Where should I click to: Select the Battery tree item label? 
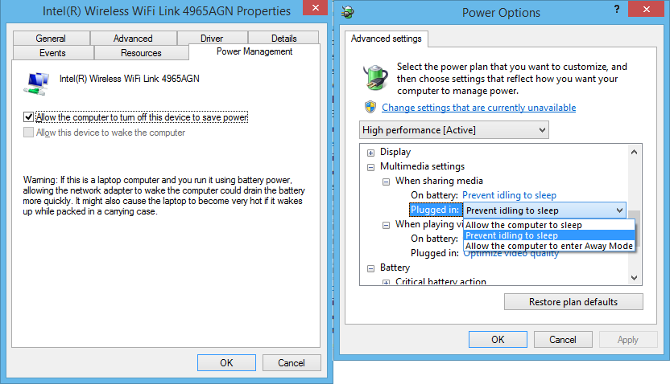coord(395,268)
